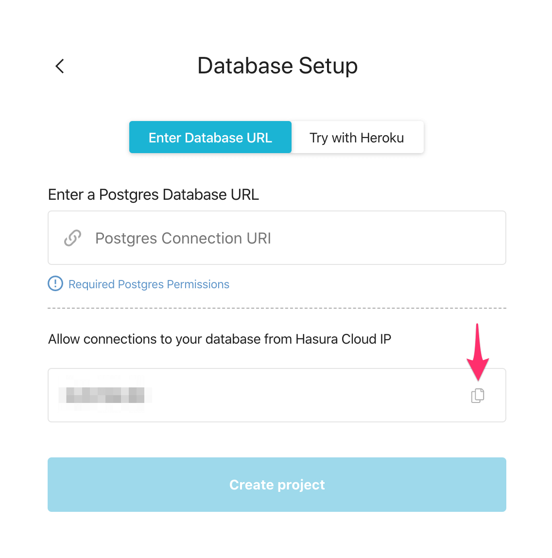Click the word 'Heroku' on the second tab
This screenshot has width=552, height=558.
click(381, 138)
